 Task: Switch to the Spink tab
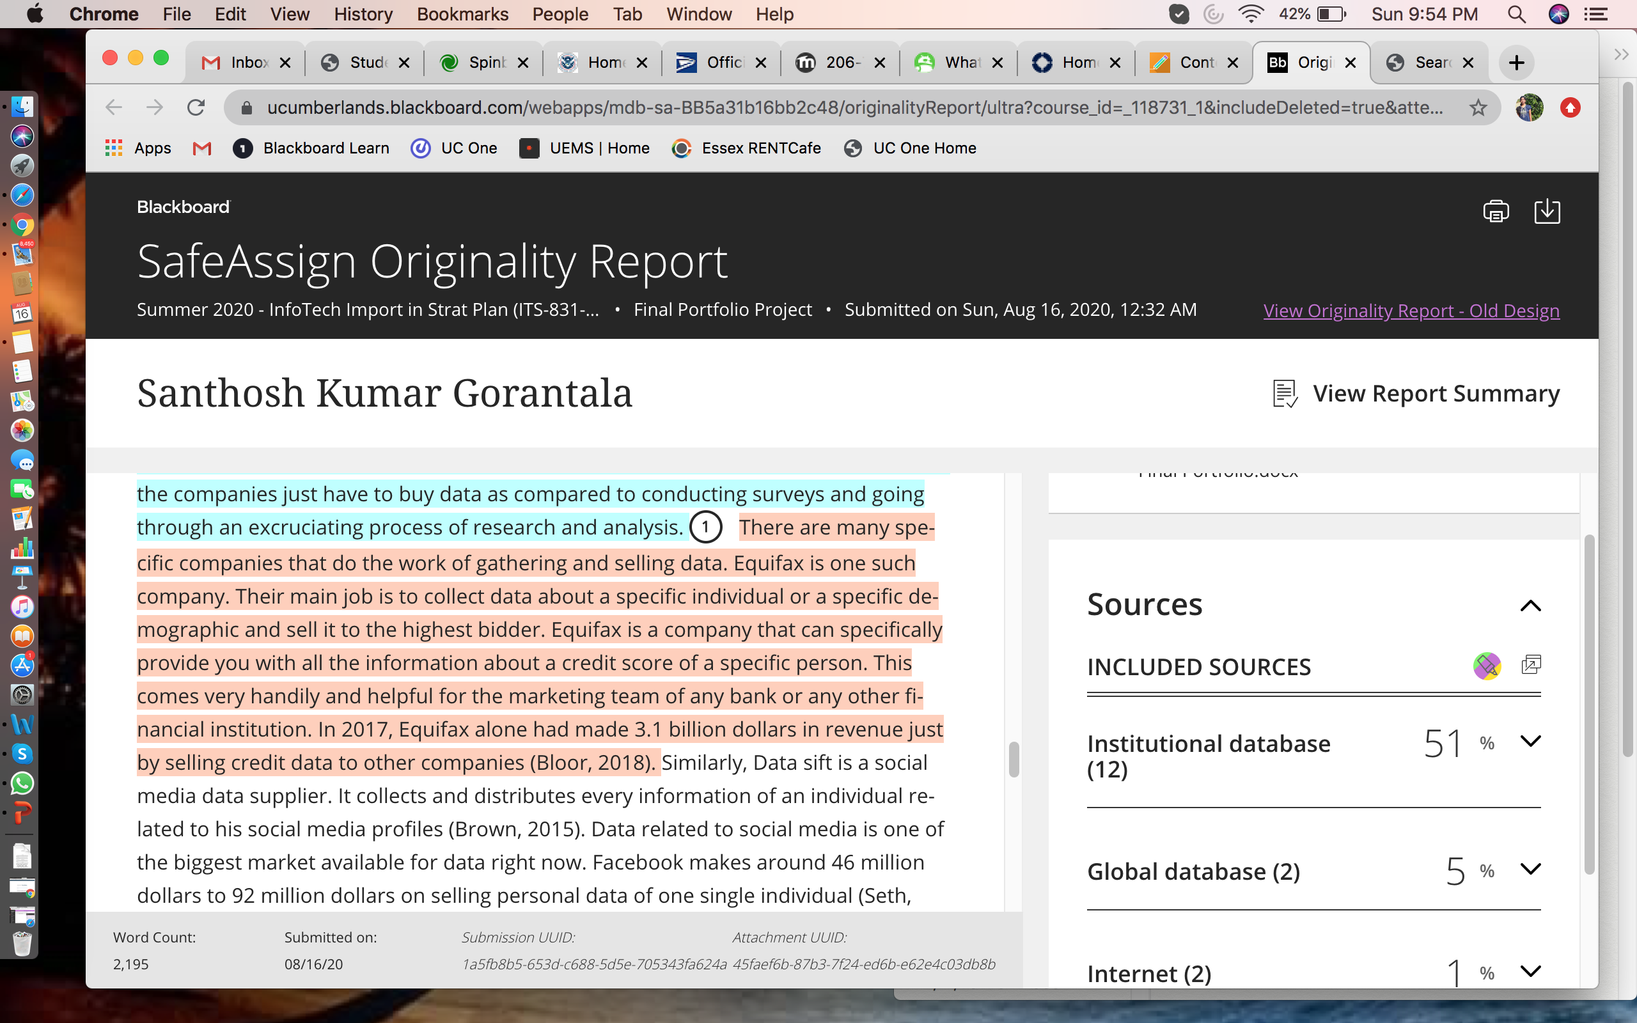tap(483, 63)
